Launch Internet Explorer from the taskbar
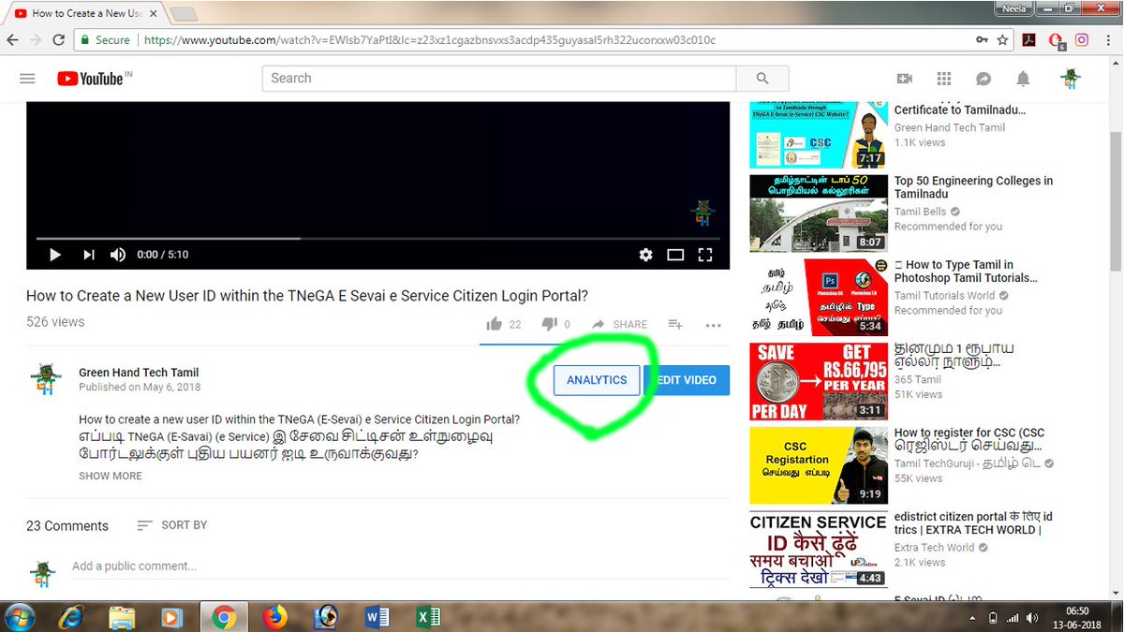The width and height of the screenshot is (1124, 632). pos(71,617)
